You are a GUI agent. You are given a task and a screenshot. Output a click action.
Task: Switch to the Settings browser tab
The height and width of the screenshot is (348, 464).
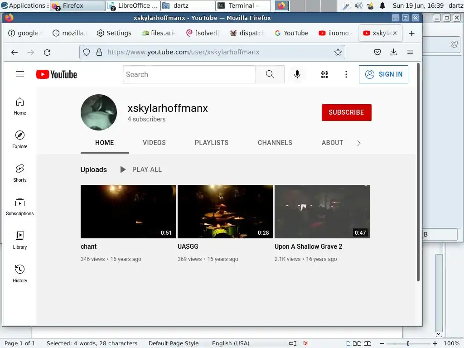114,33
